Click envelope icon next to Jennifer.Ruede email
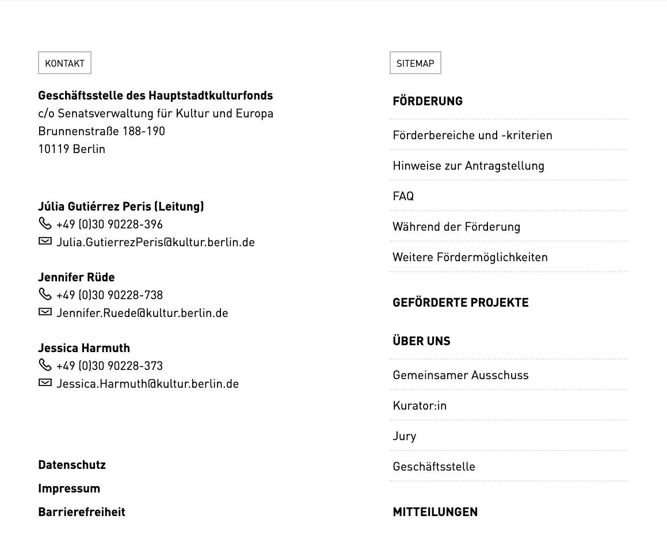Viewport: 667px width, 546px height. pos(45,312)
